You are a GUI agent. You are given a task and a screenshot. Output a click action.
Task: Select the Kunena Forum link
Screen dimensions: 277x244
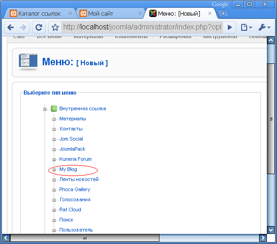pos(75,159)
